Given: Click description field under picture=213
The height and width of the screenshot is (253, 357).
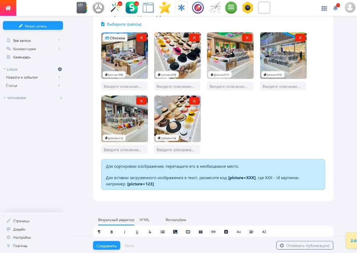Looking at the screenshot, I should click(124, 150).
